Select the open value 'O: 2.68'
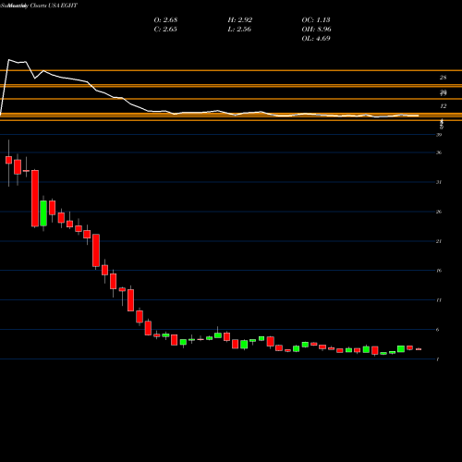This screenshot has height=462, width=462. tap(165, 20)
